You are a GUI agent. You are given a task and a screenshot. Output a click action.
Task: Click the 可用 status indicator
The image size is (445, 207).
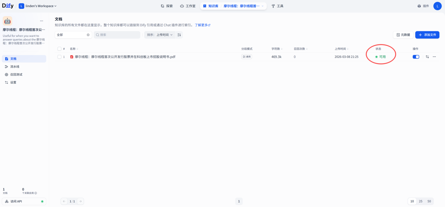tap(381, 57)
